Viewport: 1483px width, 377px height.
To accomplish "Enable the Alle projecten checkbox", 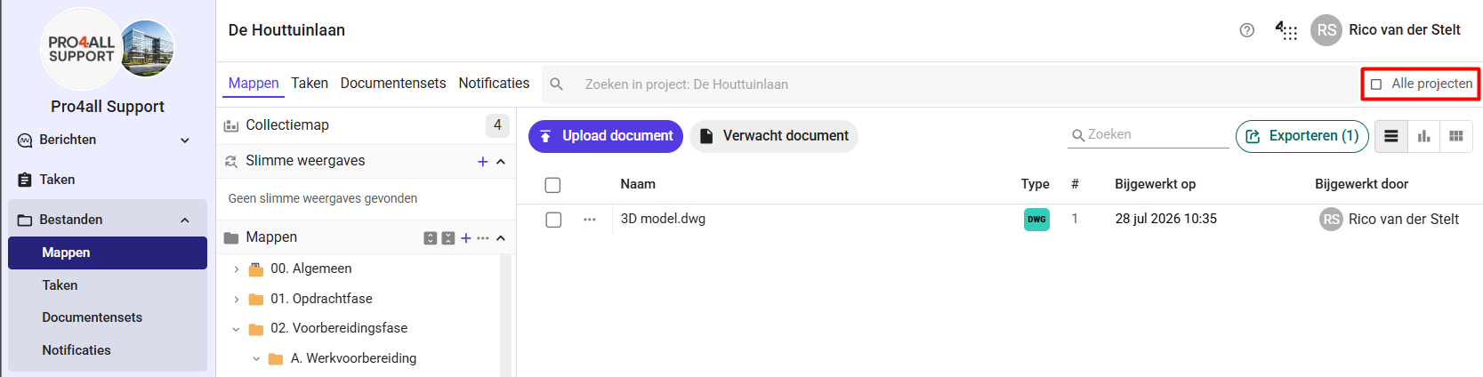I will [1376, 84].
